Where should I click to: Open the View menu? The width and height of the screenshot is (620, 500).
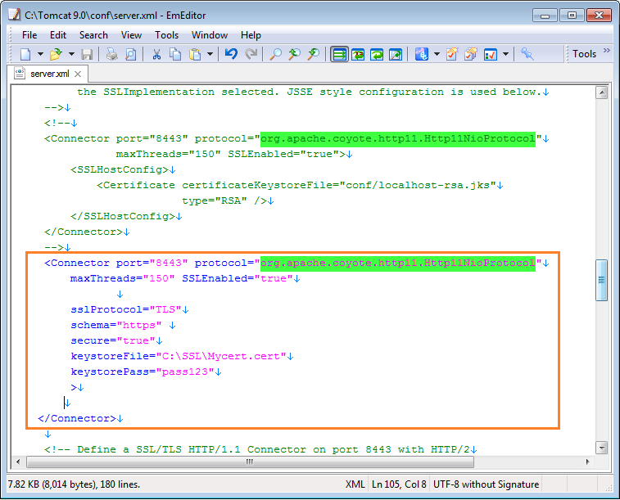pyautogui.click(x=131, y=35)
